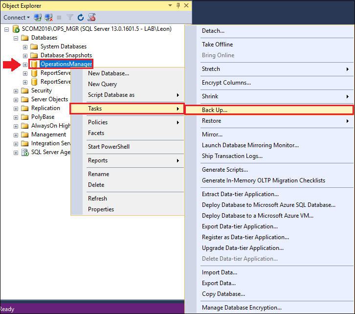Open the Reports submenu
Viewport: 355px width, 314px height.
(x=128, y=160)
